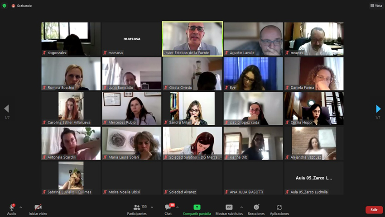Click the red Salir button

374,210
